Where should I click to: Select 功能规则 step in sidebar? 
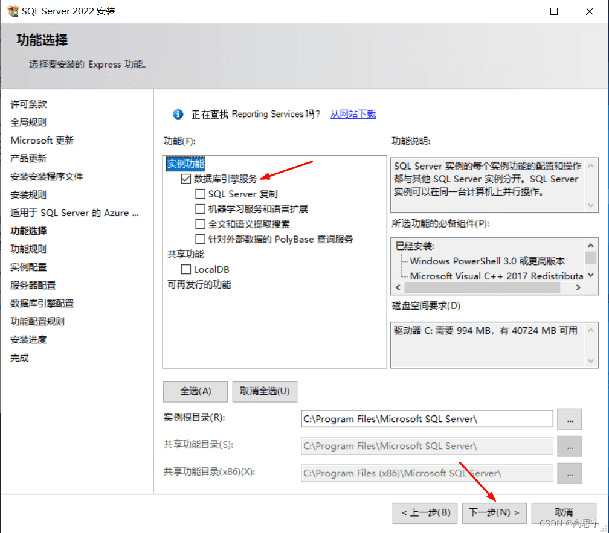click(29, 249)
